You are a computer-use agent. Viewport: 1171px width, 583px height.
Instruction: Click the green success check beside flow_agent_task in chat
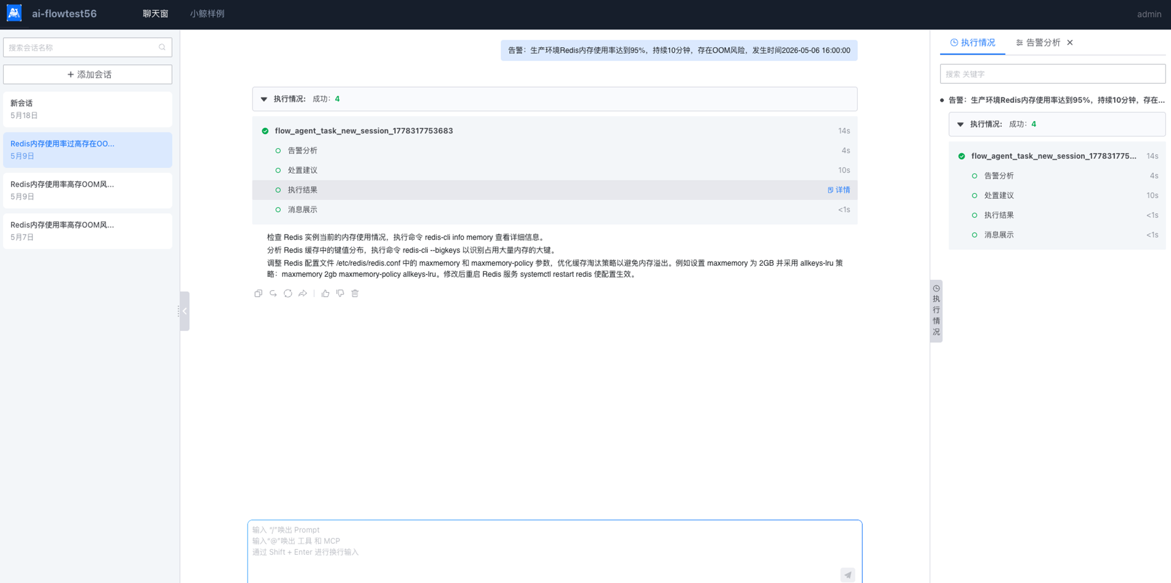click(265, 131)
